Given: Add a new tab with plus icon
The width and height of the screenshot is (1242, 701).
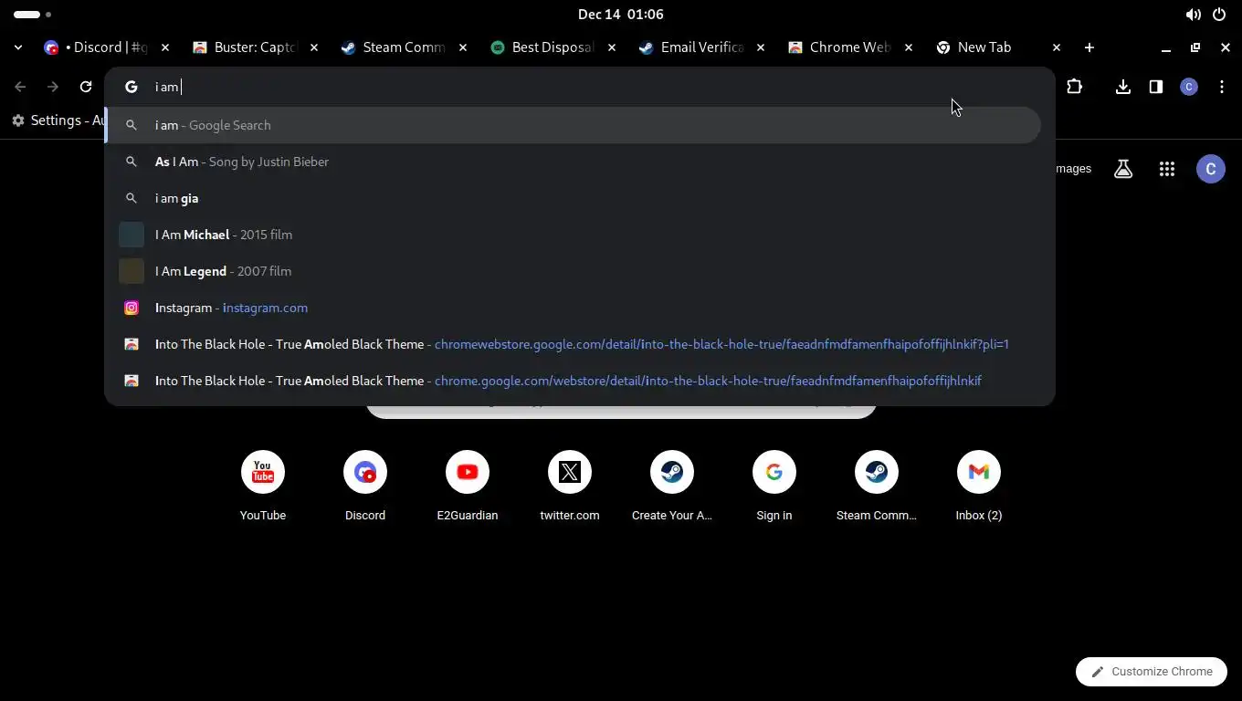Looking at the screenshot, I should 1089,47.
